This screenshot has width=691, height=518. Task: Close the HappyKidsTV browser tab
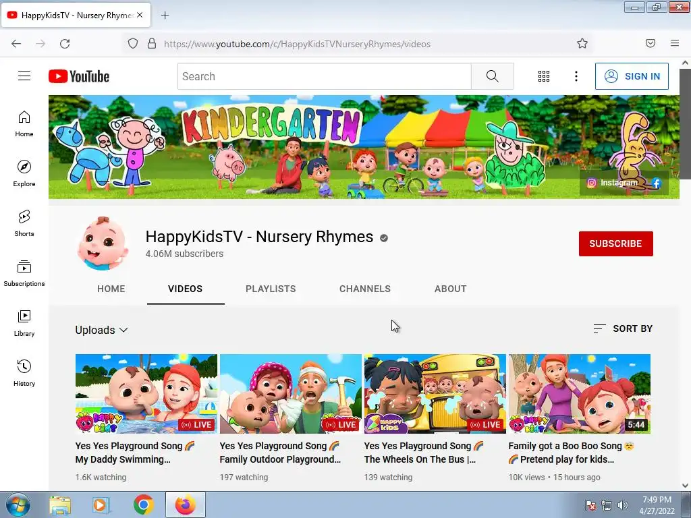click(x=140, y=15)
